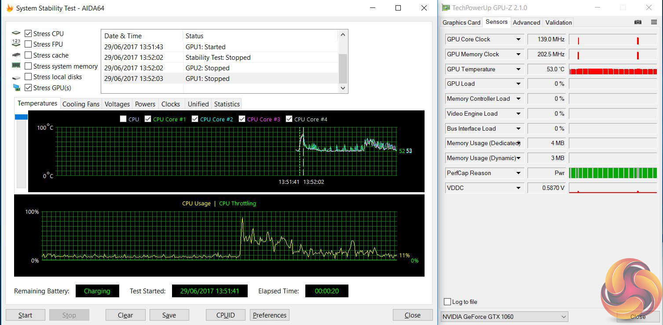Expand the GPU Core Clock sensor dropdown

[518, 39]
